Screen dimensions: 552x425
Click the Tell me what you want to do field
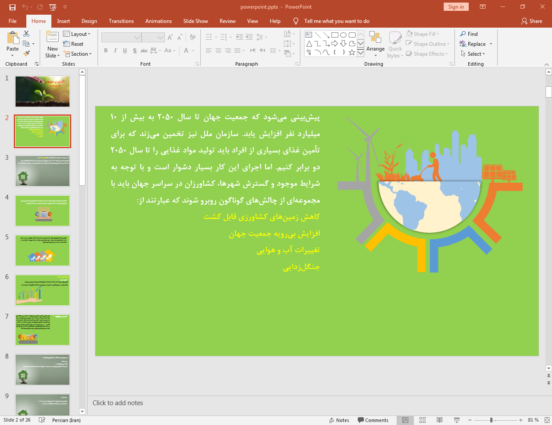[x=337, y=21]
